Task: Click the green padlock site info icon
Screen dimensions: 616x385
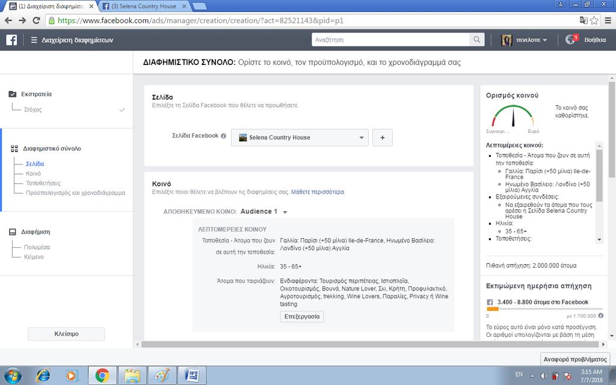Action: 52,20
